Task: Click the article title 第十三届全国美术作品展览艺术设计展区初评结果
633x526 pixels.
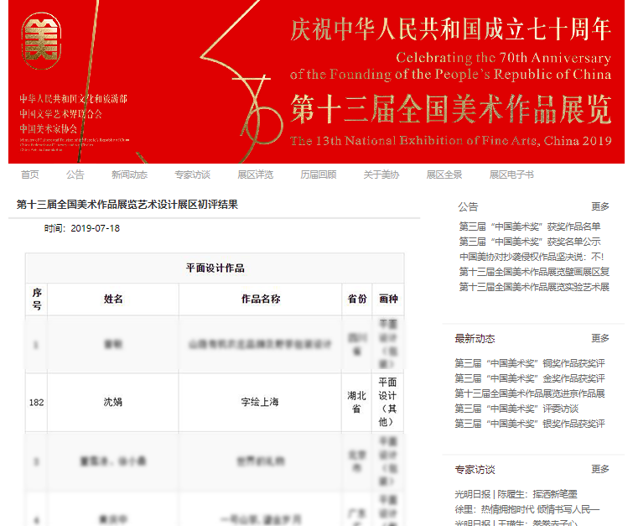Action: pyautogui.click(x=127, y=205)
